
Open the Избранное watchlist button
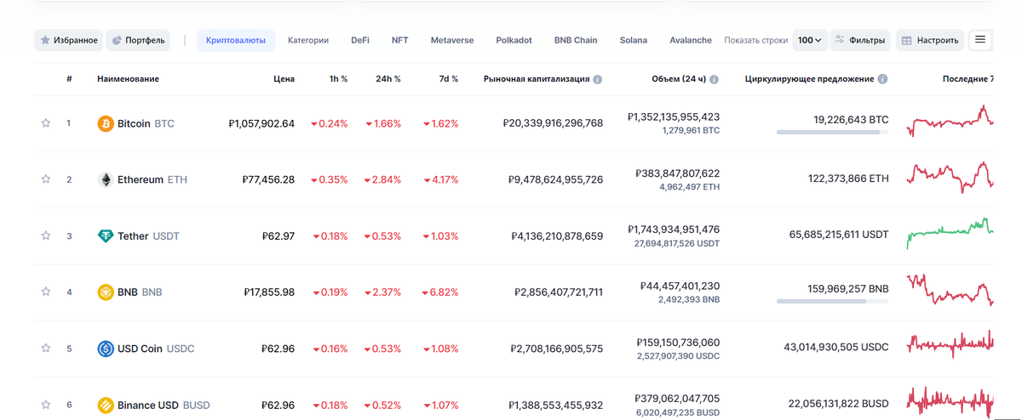coord(69,40)
